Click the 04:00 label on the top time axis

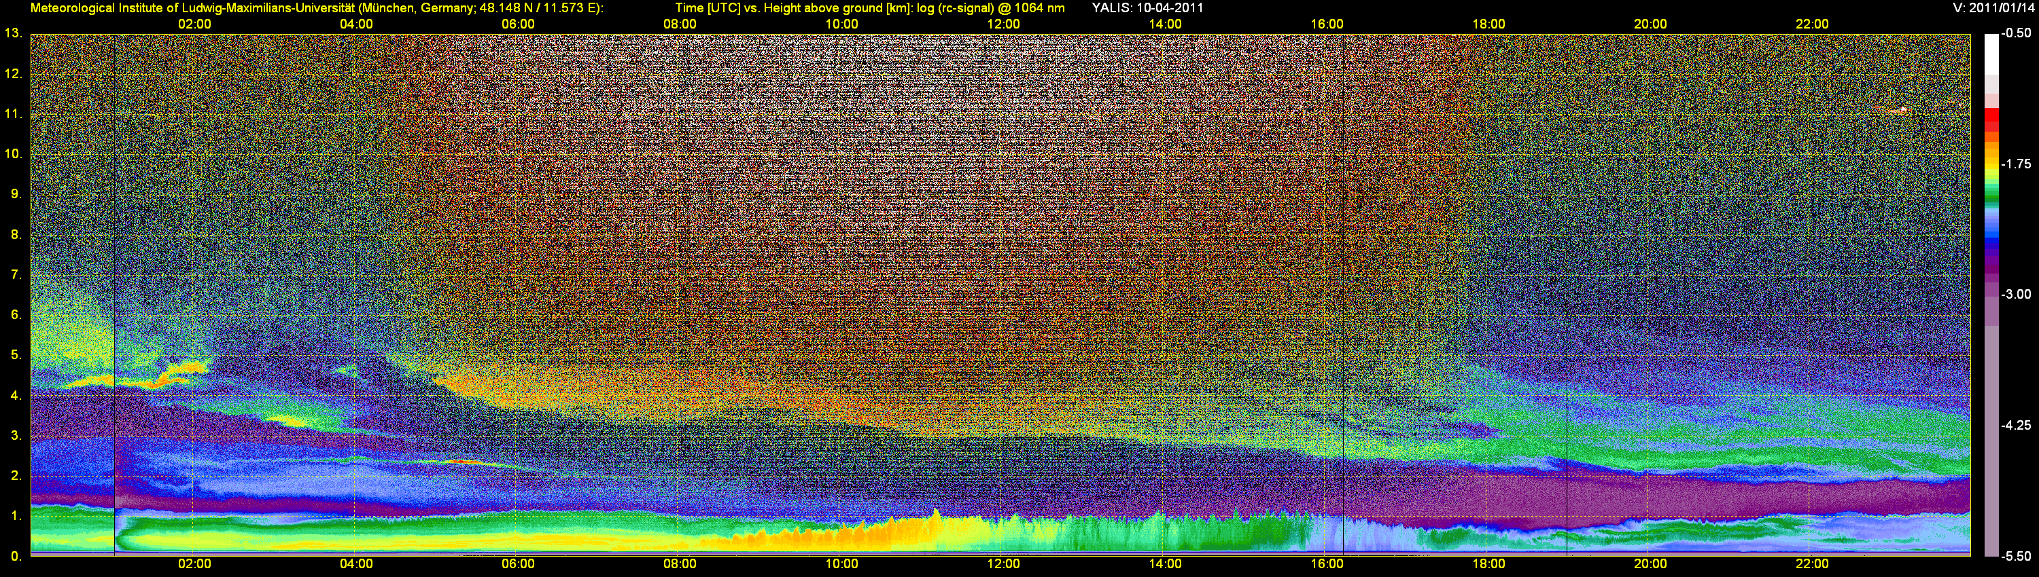click(x=356, y=24)
